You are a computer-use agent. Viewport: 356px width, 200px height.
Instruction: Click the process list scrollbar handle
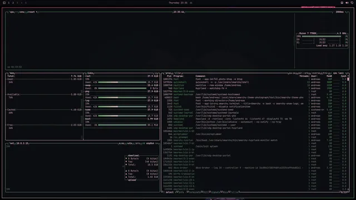(348, 79)
